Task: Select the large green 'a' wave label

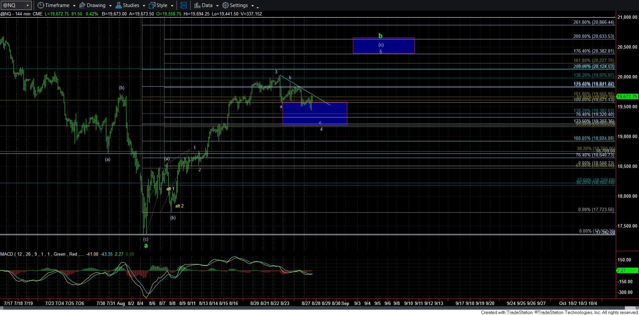Action: click(x=146, y=246)
